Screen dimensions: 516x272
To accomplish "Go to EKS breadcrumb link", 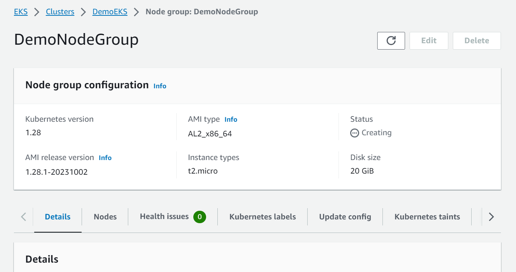I will (21, 12).
